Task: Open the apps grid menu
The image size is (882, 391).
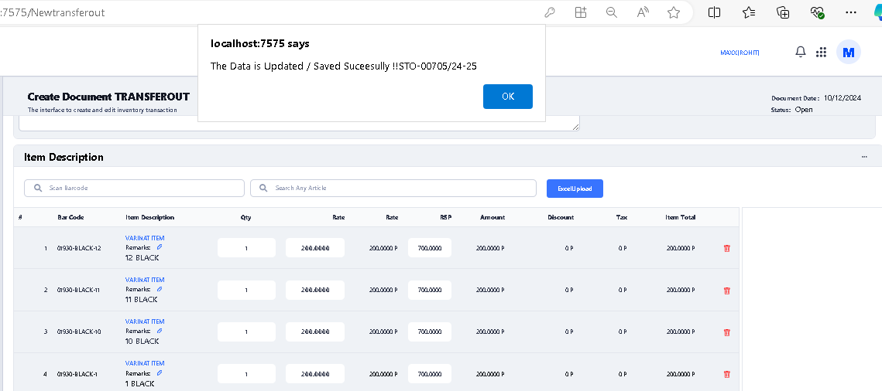Action: [x=822, y=52]
